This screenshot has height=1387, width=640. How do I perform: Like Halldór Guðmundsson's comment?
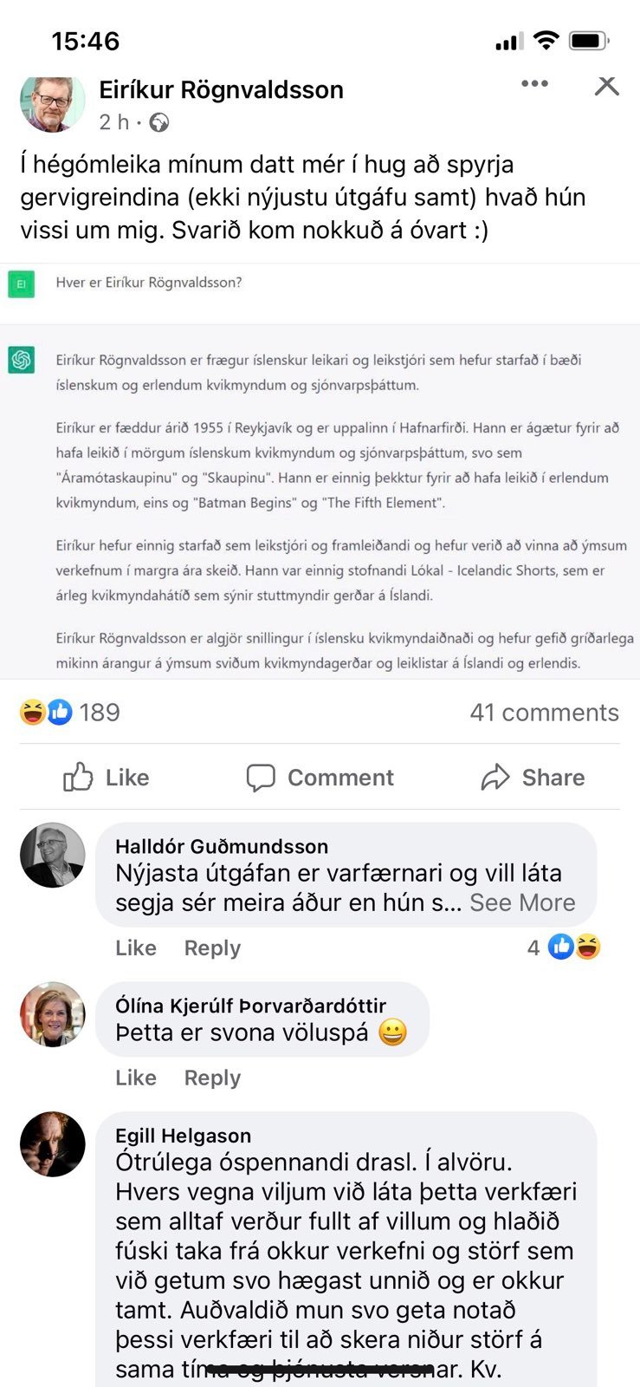[136, 948]
